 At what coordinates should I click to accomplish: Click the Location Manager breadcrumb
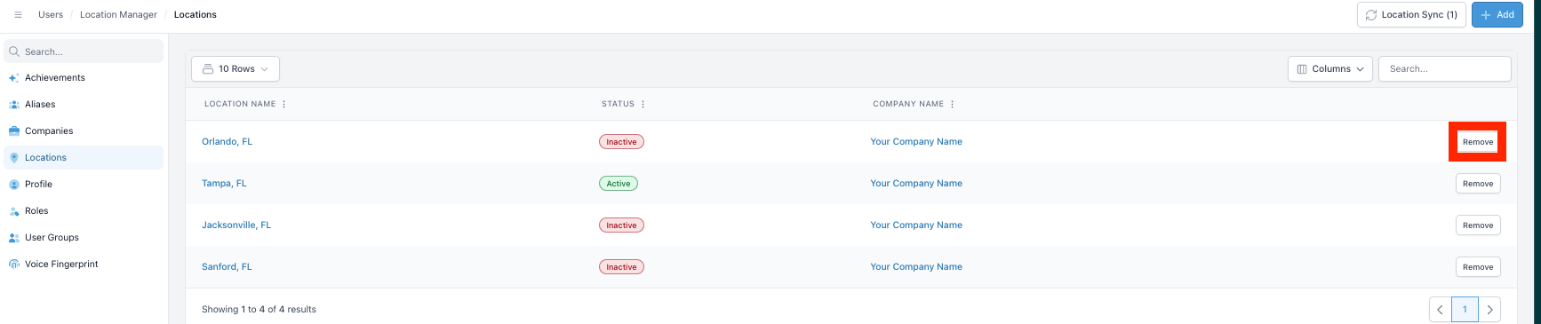pyautogui.click(x=118, y=15)
